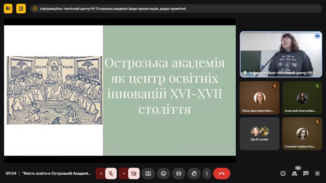Show the participants list with 86 people

[294, 174]
